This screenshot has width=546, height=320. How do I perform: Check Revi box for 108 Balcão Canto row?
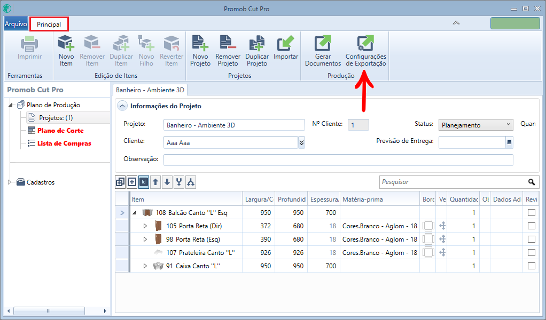532,213
